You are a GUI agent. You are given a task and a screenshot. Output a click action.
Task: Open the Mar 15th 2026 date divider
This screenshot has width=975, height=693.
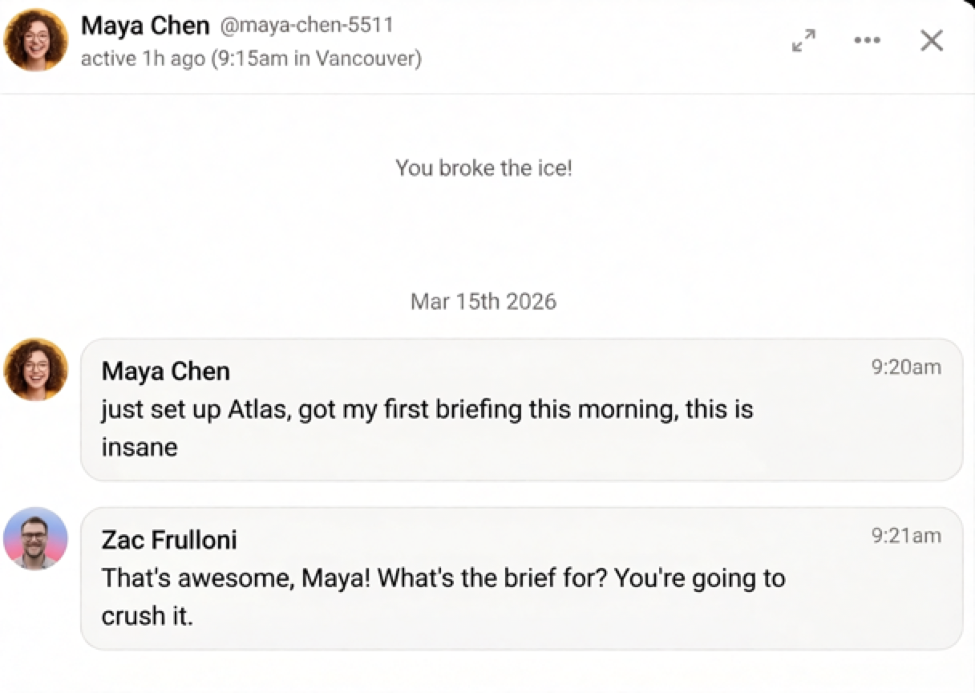pyautogui.click(x=483, y=302)
